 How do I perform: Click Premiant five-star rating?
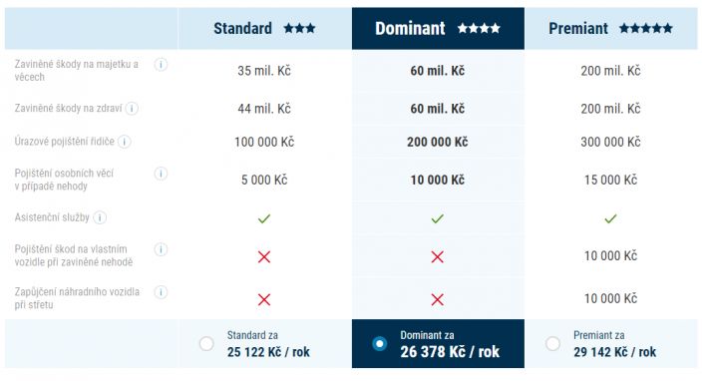click(646, 28)
